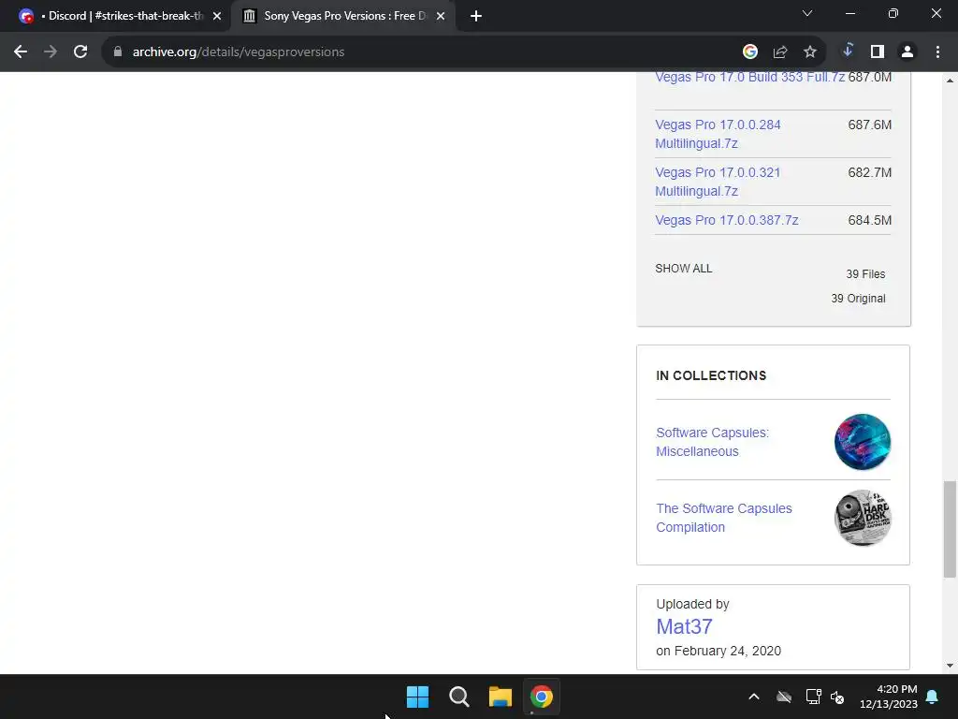The height and width of the screenshot is (719, 958).
Task: Open the clock and date flyout
Action: [x=889, y=697]
